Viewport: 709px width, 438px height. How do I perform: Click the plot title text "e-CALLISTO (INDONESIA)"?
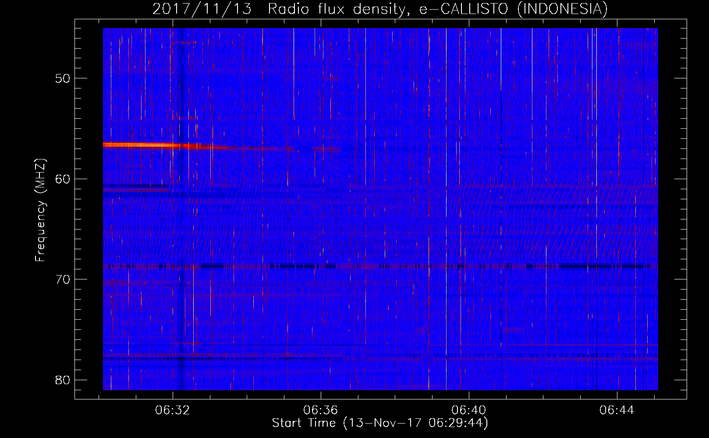tap(513, 9)
